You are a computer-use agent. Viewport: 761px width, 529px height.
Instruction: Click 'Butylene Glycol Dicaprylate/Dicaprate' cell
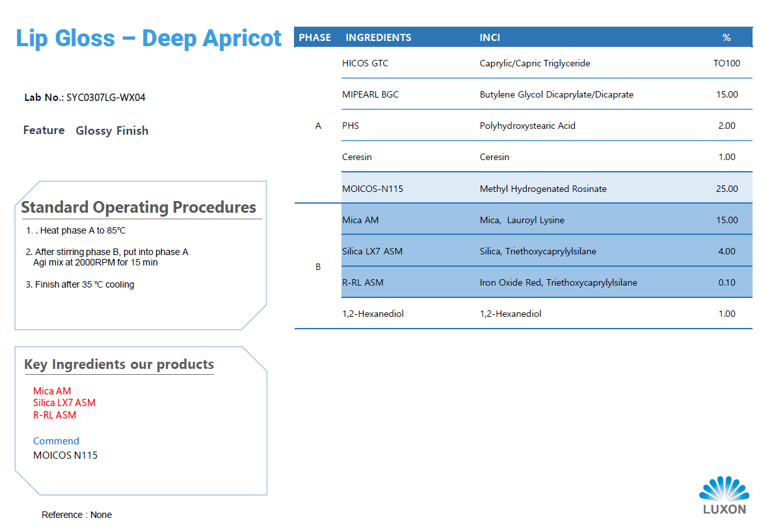click(556, 94)
